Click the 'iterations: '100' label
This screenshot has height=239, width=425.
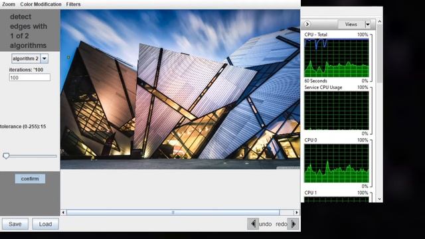pos(26,70)
